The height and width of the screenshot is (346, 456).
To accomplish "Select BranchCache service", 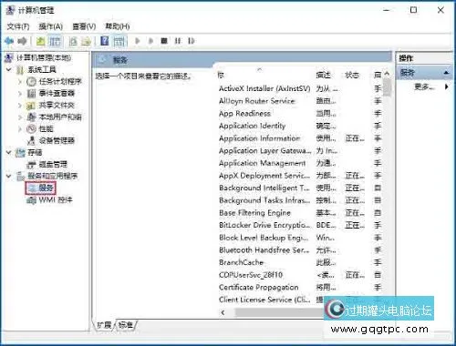I will [241, 262].
